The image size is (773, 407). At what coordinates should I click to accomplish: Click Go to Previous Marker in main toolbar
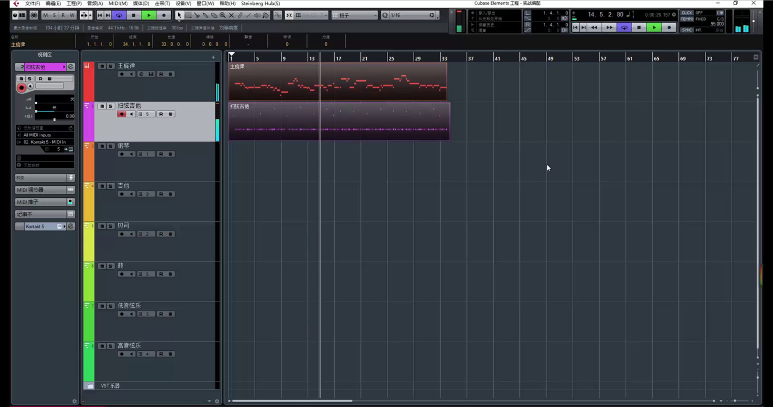pyautogui.click(x=100, y=15)
